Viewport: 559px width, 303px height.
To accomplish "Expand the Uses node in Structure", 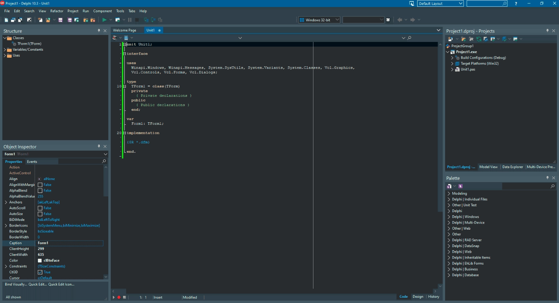I will (5, 56).
